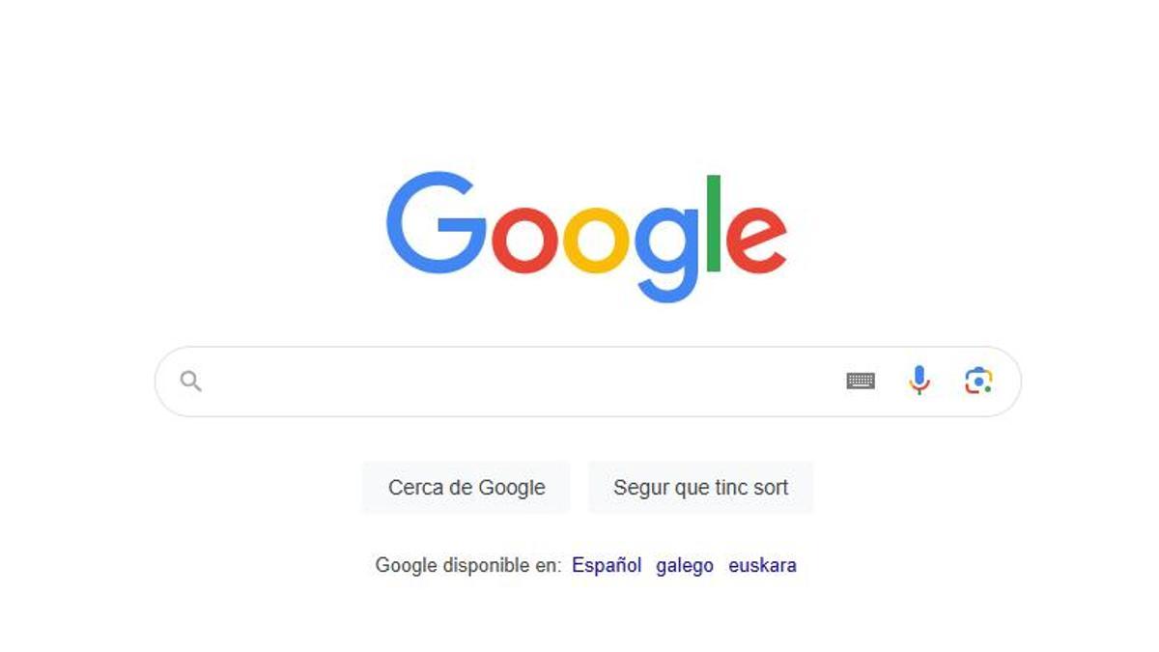The width and height of the screenshot is (1159, 652).
Task: Switch Google language to galego
Action: tap(685, 566)
